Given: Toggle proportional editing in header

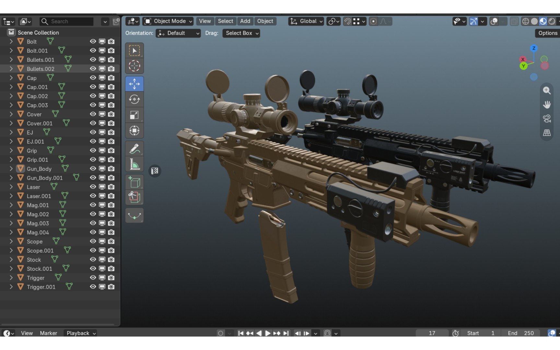Looking at the screenshot, I should 373,21.
